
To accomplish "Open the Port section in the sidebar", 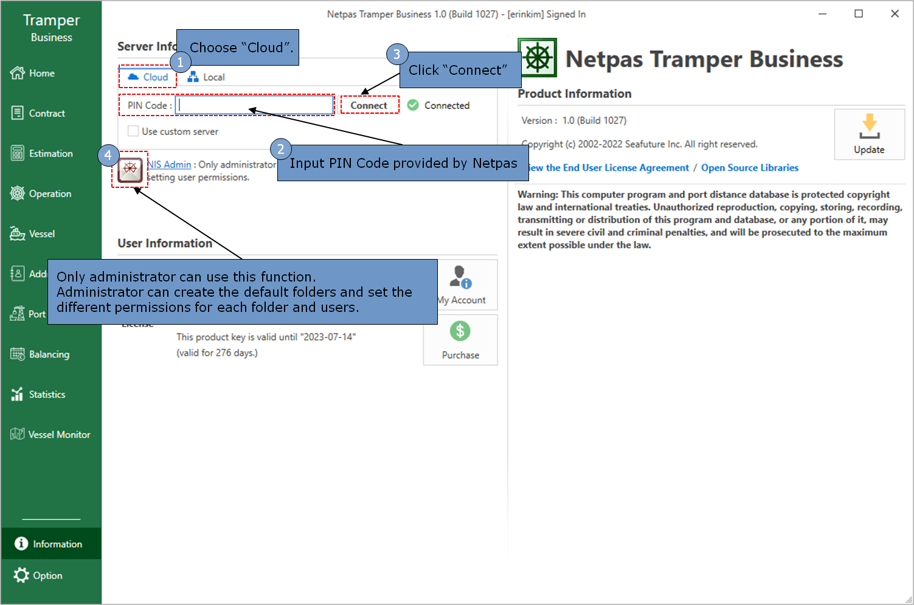I will pos(28,314).
